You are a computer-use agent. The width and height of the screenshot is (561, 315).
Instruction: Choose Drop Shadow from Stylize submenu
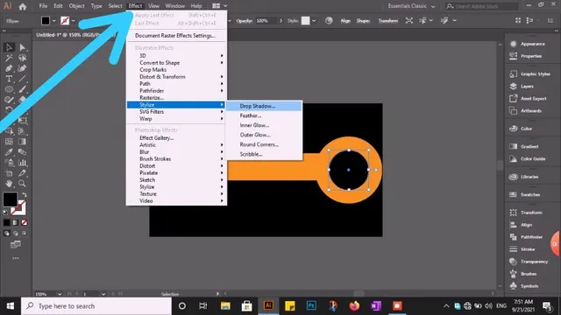tap(265, 106)
